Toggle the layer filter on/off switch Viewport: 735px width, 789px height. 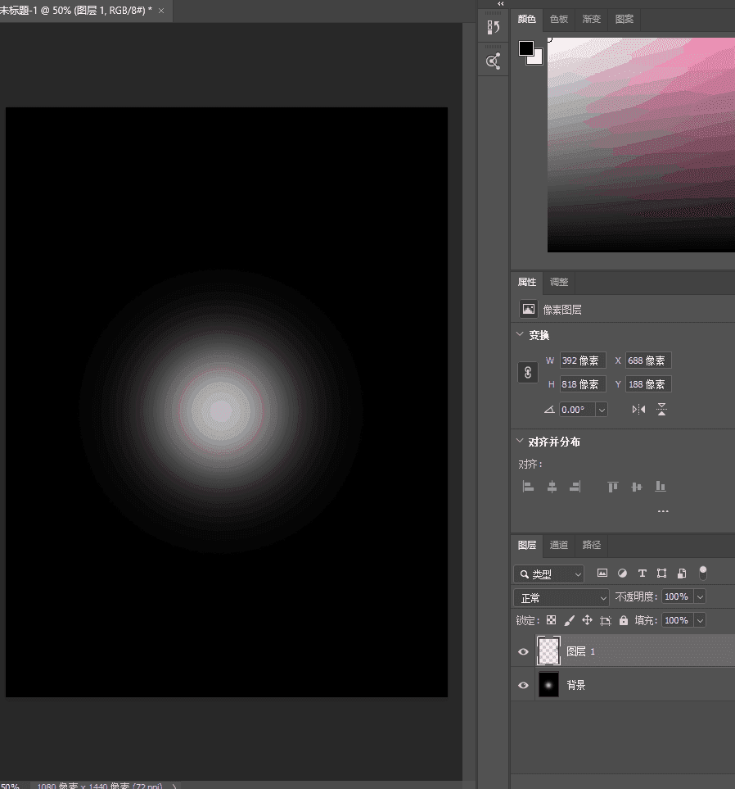(702, 573)
